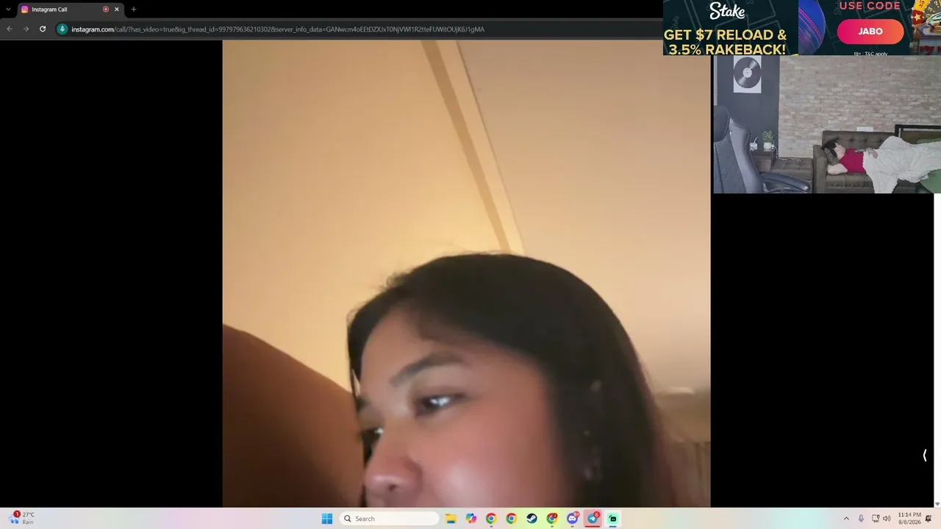
Task: Close the Instagram Call tab
Action: coord(116,10)
